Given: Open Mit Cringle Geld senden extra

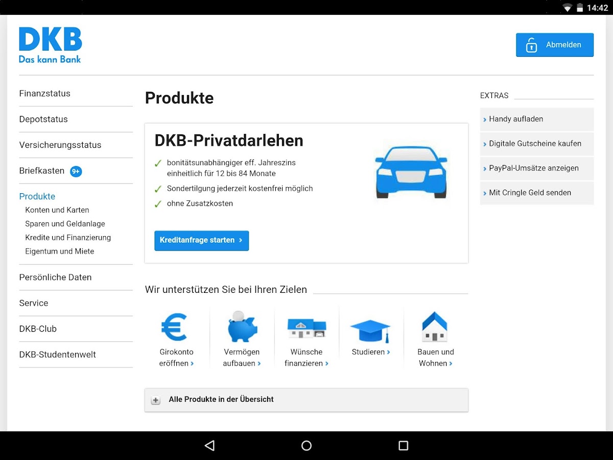Looking at the screenshot, I should click(537, 193).
